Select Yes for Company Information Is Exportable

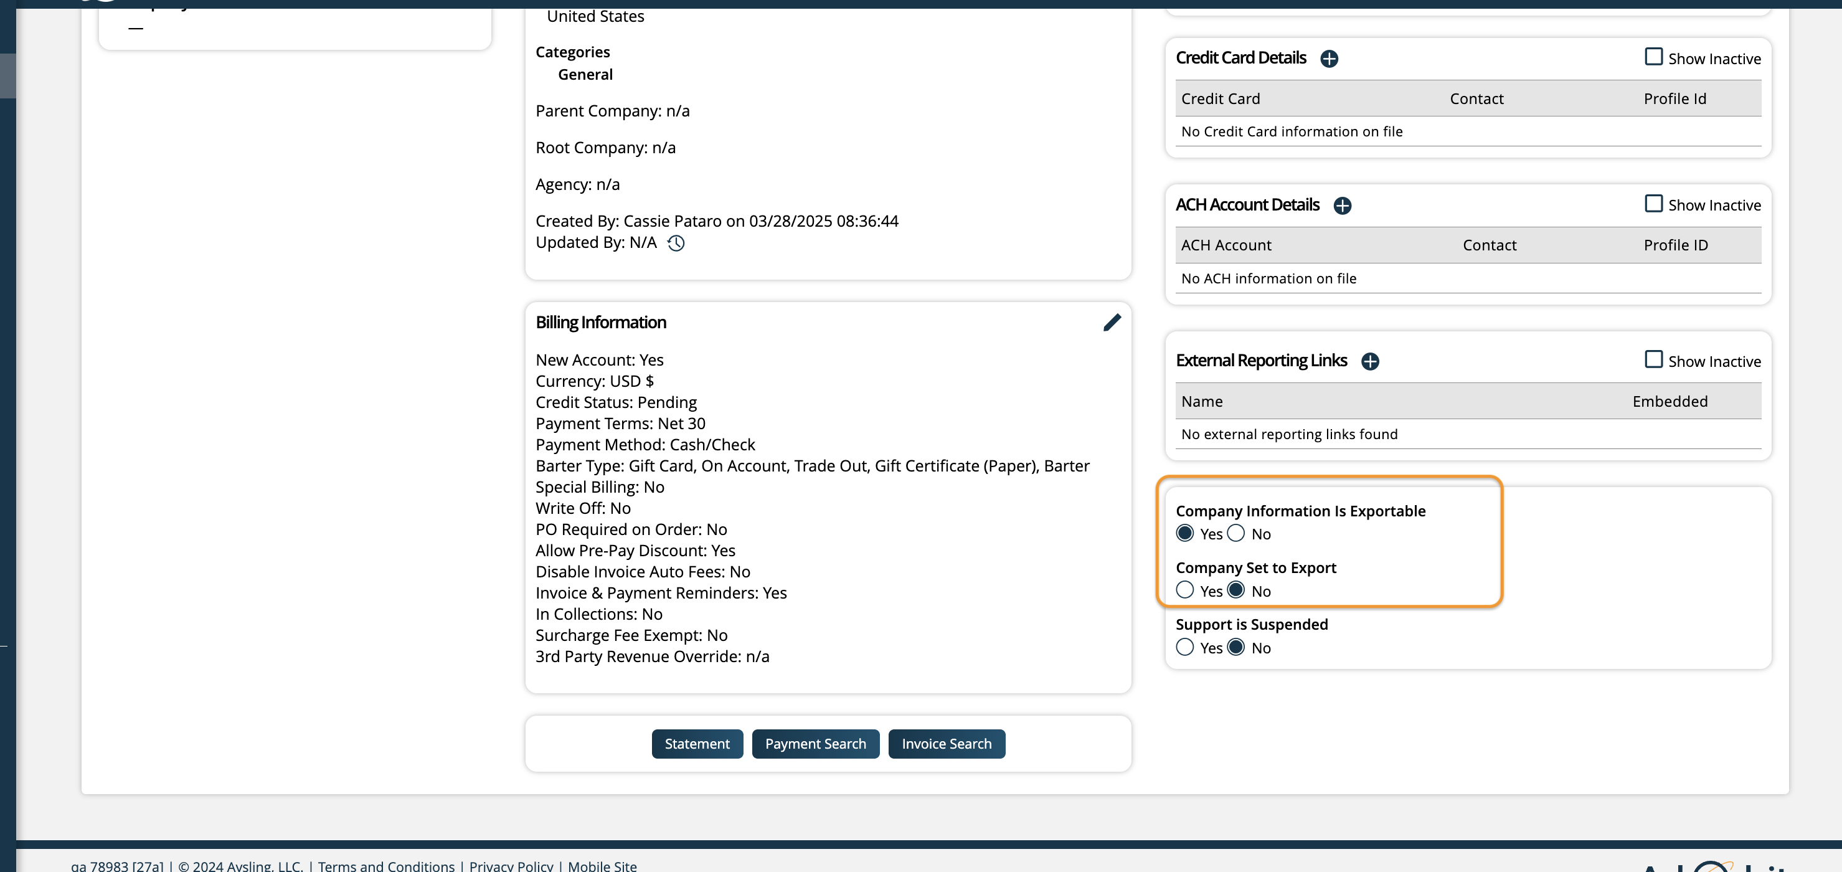[1184, 533]
